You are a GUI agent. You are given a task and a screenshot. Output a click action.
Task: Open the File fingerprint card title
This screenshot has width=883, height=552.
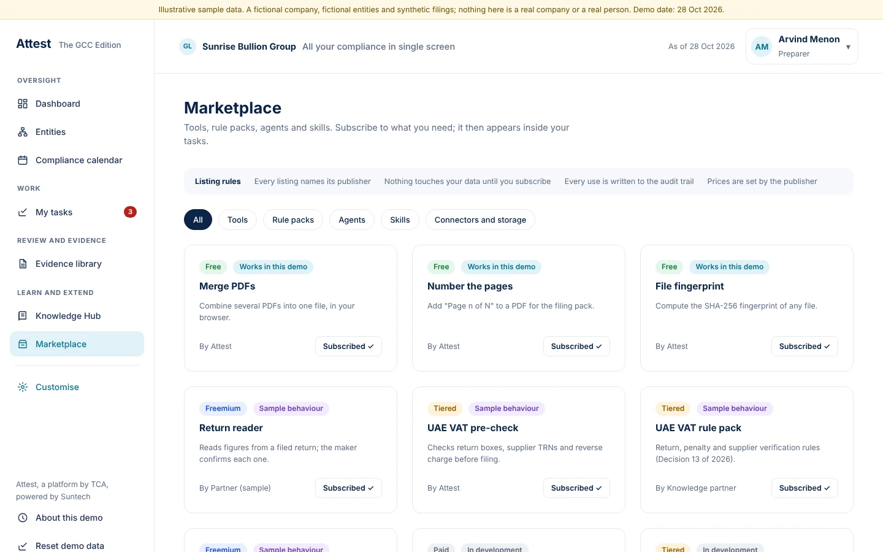pos(690,286)
